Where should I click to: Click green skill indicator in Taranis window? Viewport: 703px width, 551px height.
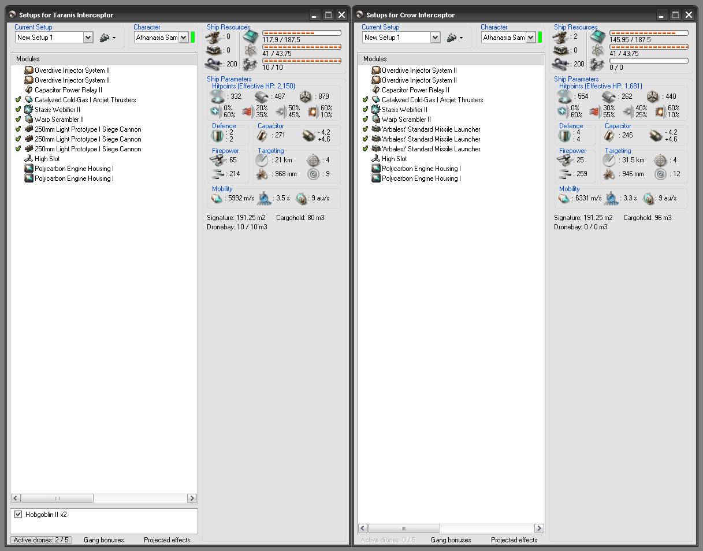coord(193,38)
